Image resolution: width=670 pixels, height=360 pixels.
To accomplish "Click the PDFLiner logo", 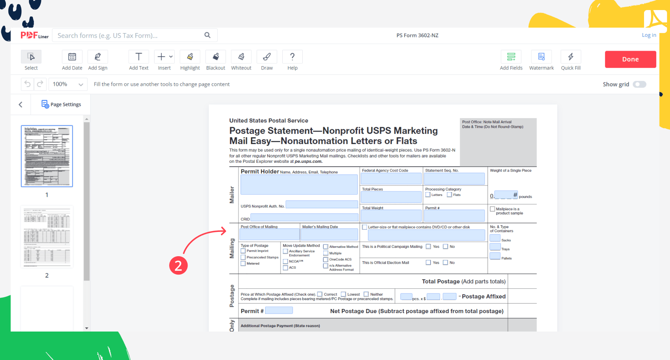I will pyautogui.click(x=35, y=36).
